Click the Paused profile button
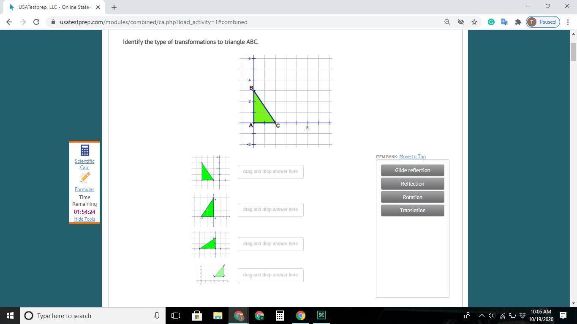The height and width of the screenshot is (324, 577). pyautogui.click(x=543, y=22)
